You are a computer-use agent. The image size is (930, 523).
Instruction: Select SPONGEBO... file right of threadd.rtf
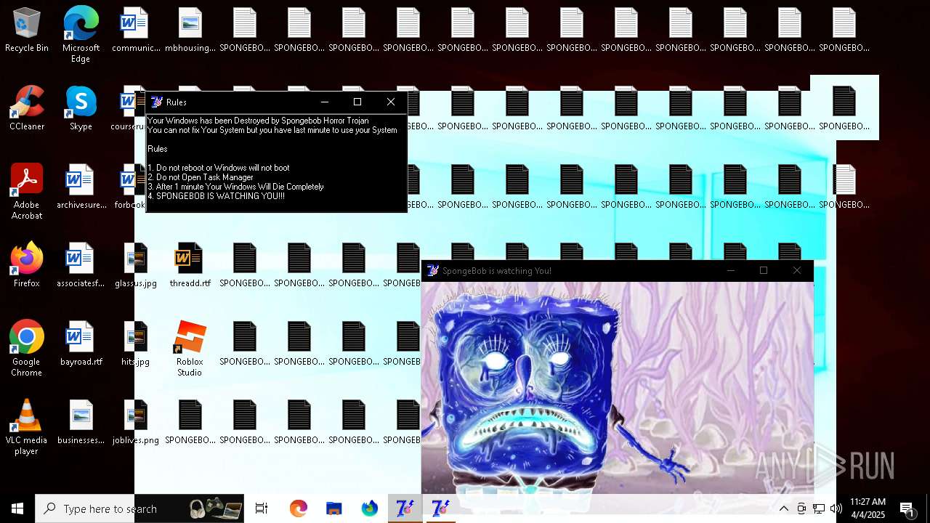pos(244,266)
